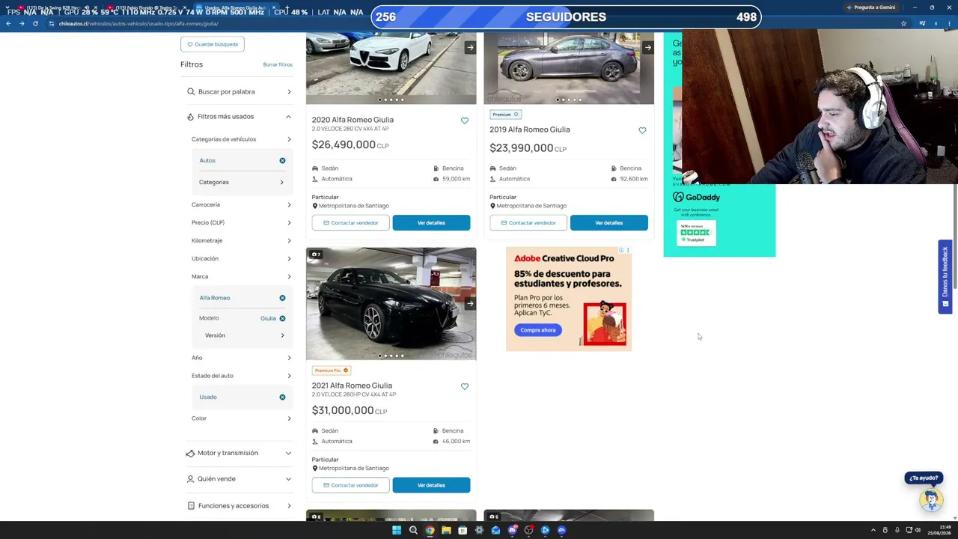Next photo arrow on the gray Giulia
The width and height of the screenshot is (958, 539).
click(x=648, y=47)
